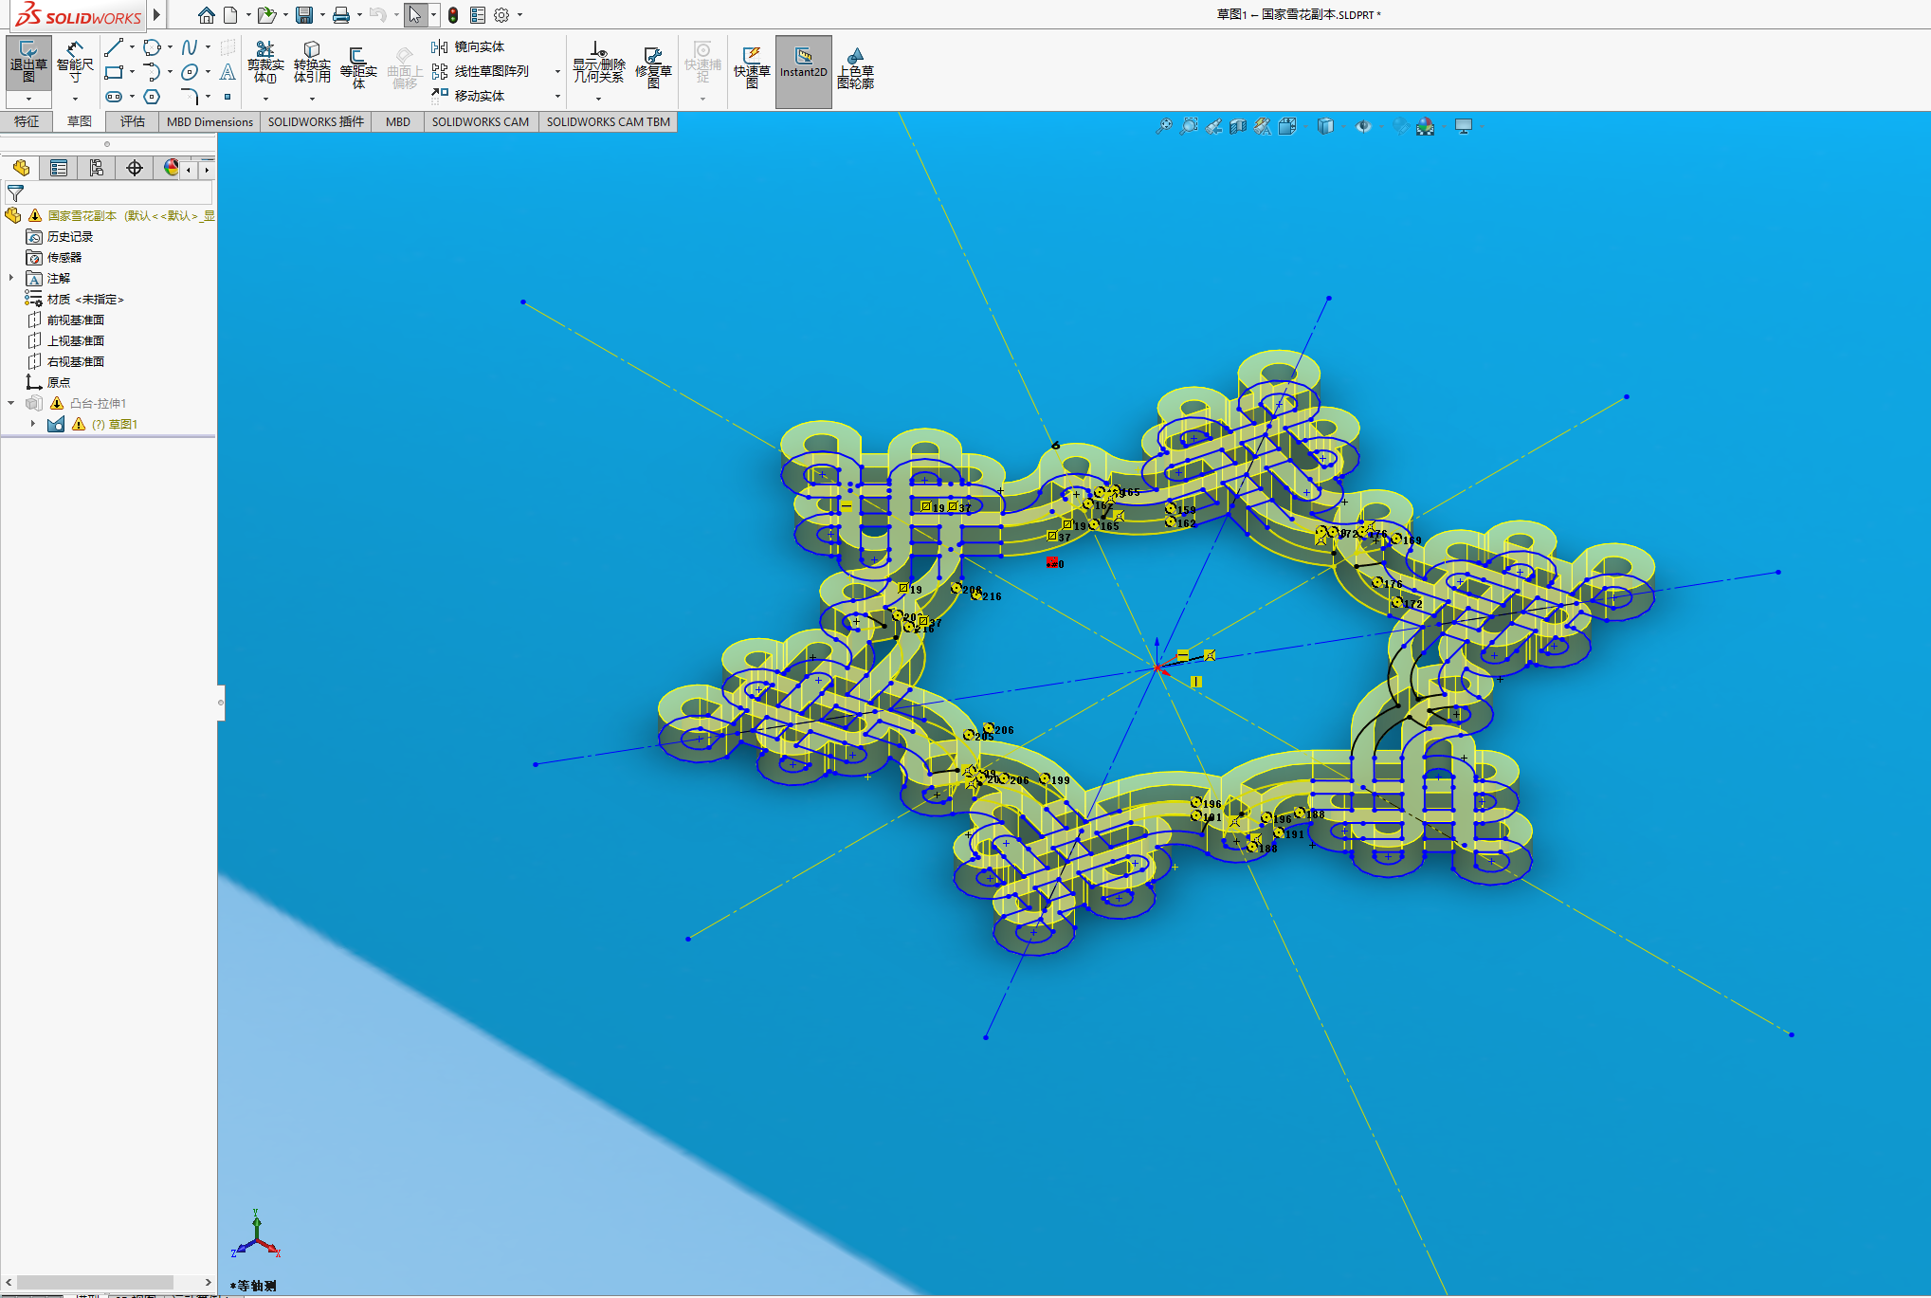Select the Smart Dimension (智能尺寸) tool

pos(75,64)
